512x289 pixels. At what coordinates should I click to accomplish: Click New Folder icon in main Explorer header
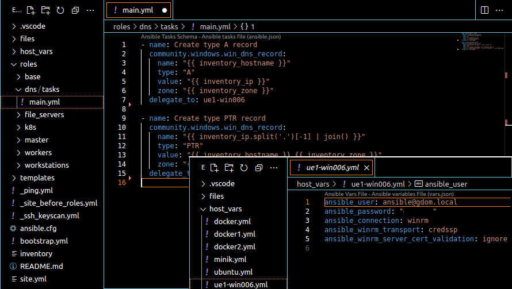pos(45,10)
